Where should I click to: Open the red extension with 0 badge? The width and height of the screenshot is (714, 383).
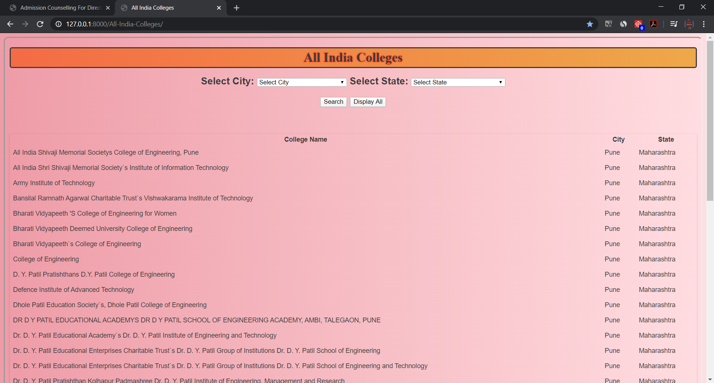click(639, 25)
